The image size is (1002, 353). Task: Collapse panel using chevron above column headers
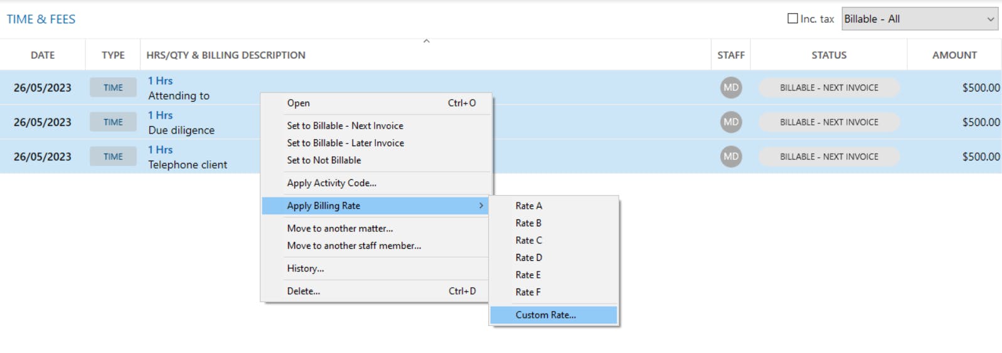pos(427,41)
